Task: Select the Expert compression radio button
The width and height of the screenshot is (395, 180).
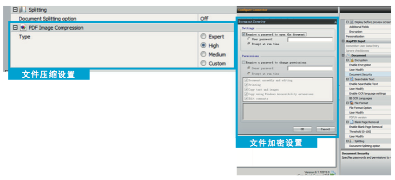Action: coord(204,37)
